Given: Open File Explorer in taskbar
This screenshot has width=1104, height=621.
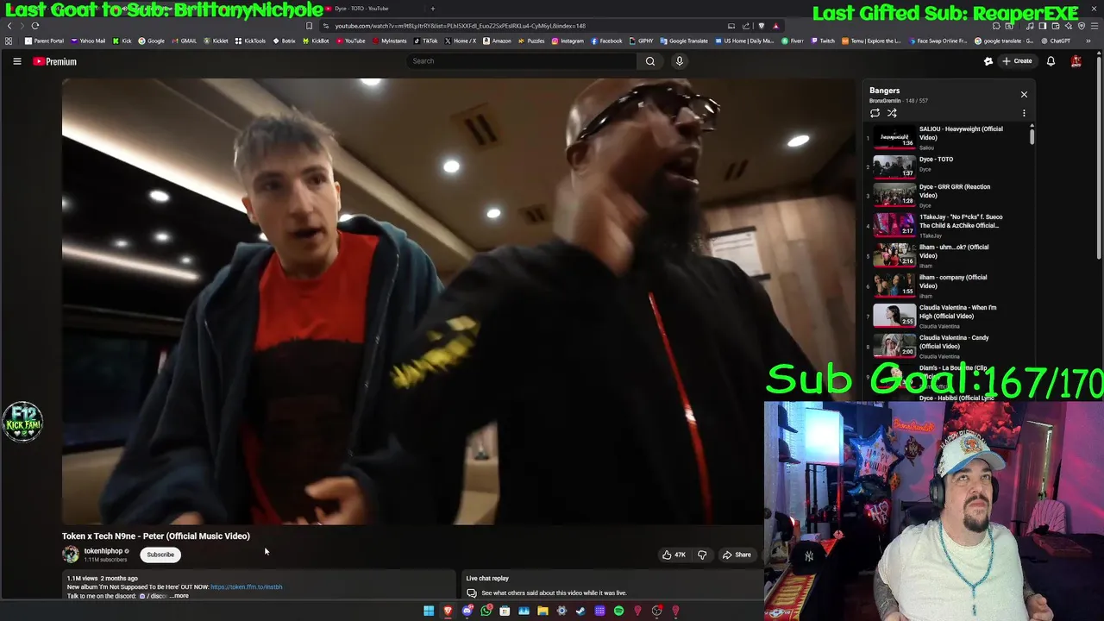Looking at the screenshot, I should [543, 611].
